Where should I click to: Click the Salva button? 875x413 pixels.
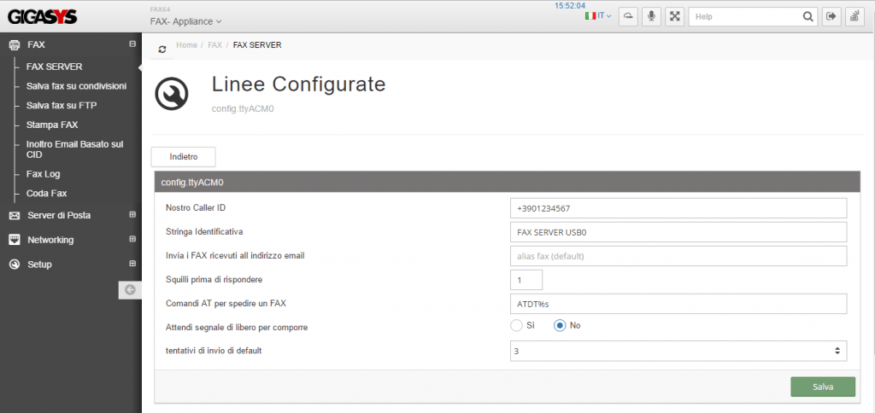[x=822, y=387]
